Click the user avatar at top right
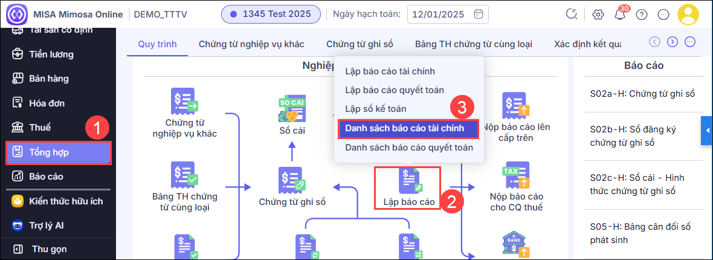This screenshot has height=260, width=713. (688, 14)
